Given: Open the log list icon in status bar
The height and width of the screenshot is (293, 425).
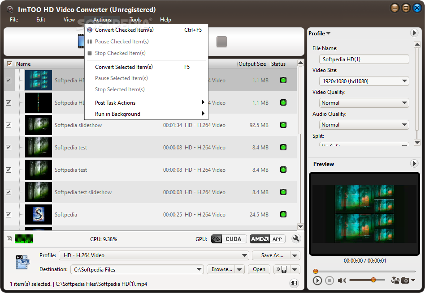Looking at the screenshot, I should [294, 283].
